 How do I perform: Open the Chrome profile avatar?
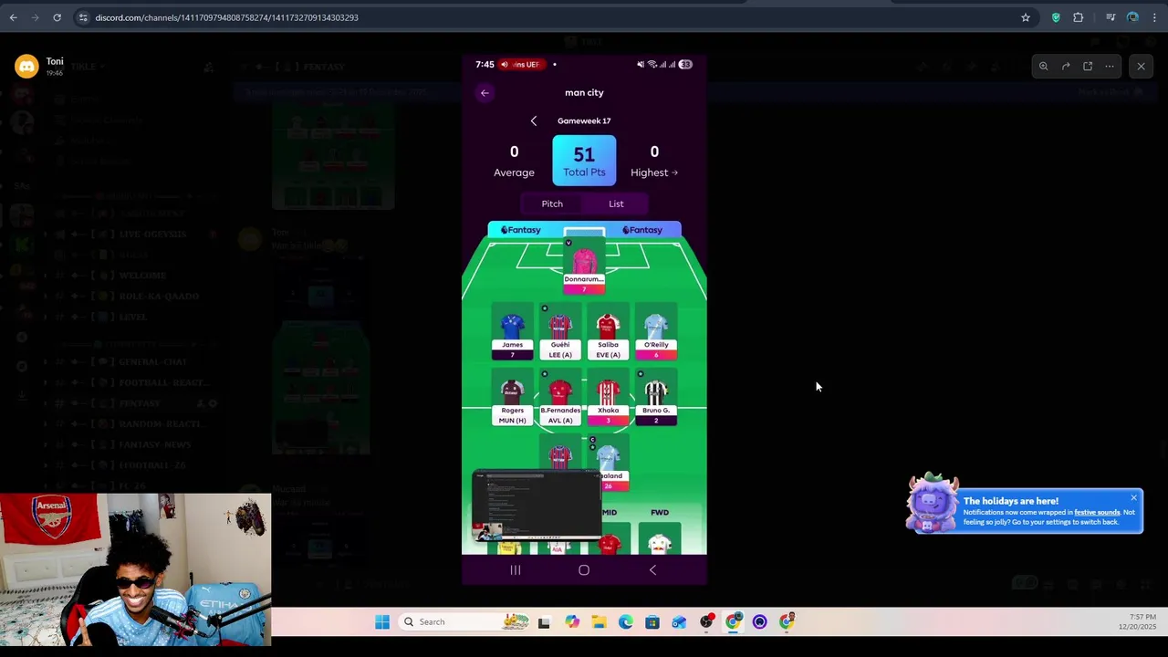[1132, 17]
